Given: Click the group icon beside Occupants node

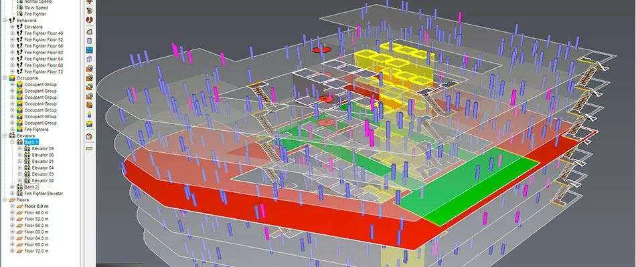Looking at the screenshot, I should [x=13, y=78].
